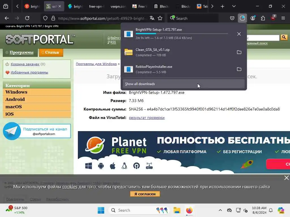Open tracking protection shield icon
This screenshot has height=217, width=290.
click(45, 18)
